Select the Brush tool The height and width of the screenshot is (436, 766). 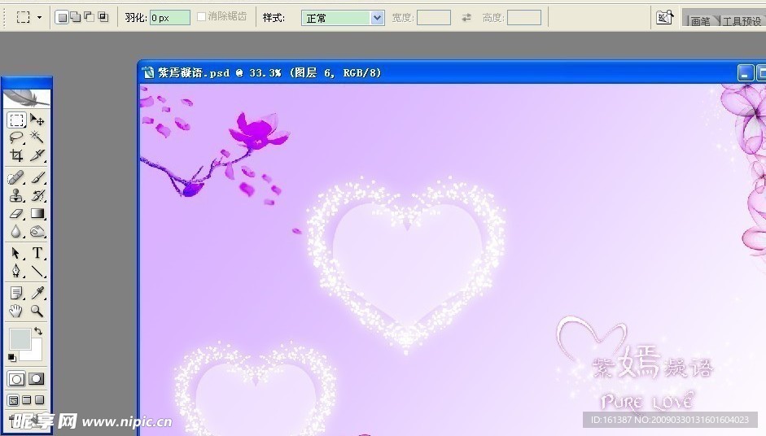tap(37, 177)
